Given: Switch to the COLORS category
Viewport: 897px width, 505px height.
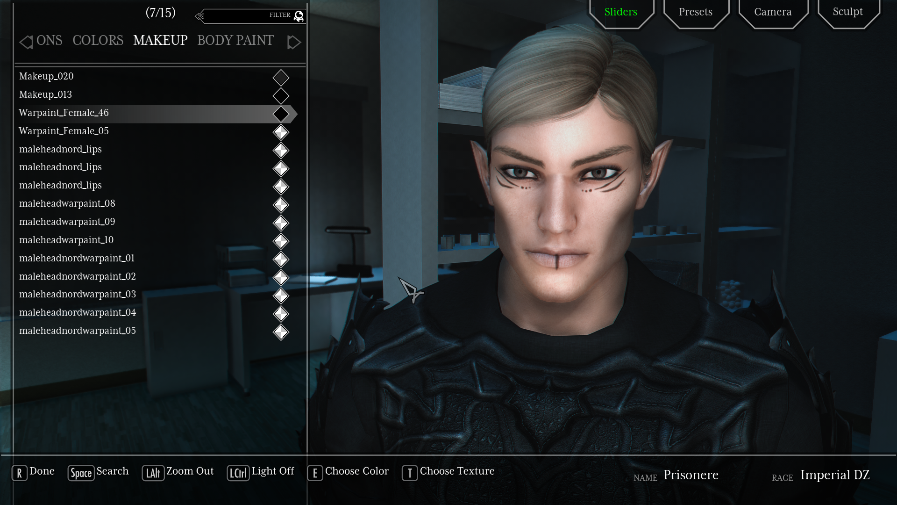Looking at the screenshot, I should [98, 41].
